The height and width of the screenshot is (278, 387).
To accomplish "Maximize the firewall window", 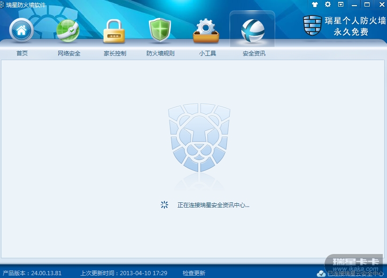I will (x=367, y=4).
